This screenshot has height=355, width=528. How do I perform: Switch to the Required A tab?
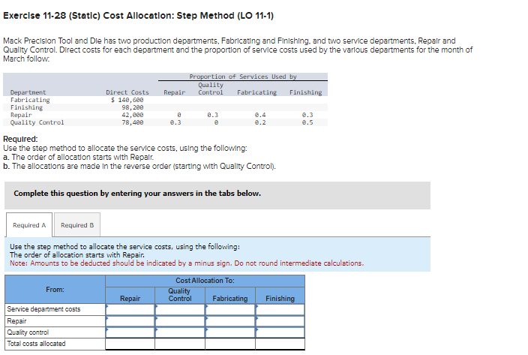pos(29,225)
